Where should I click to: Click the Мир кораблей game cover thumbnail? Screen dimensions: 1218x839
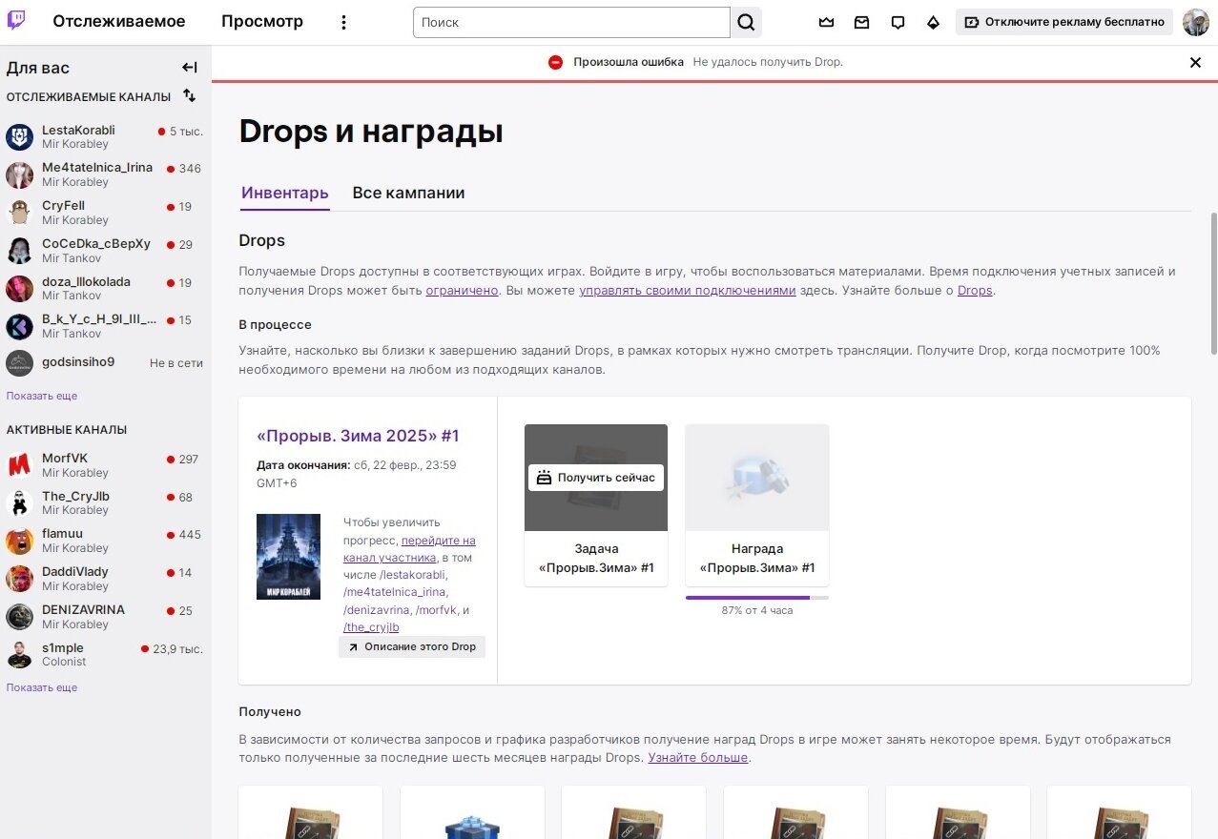(288, 557)
